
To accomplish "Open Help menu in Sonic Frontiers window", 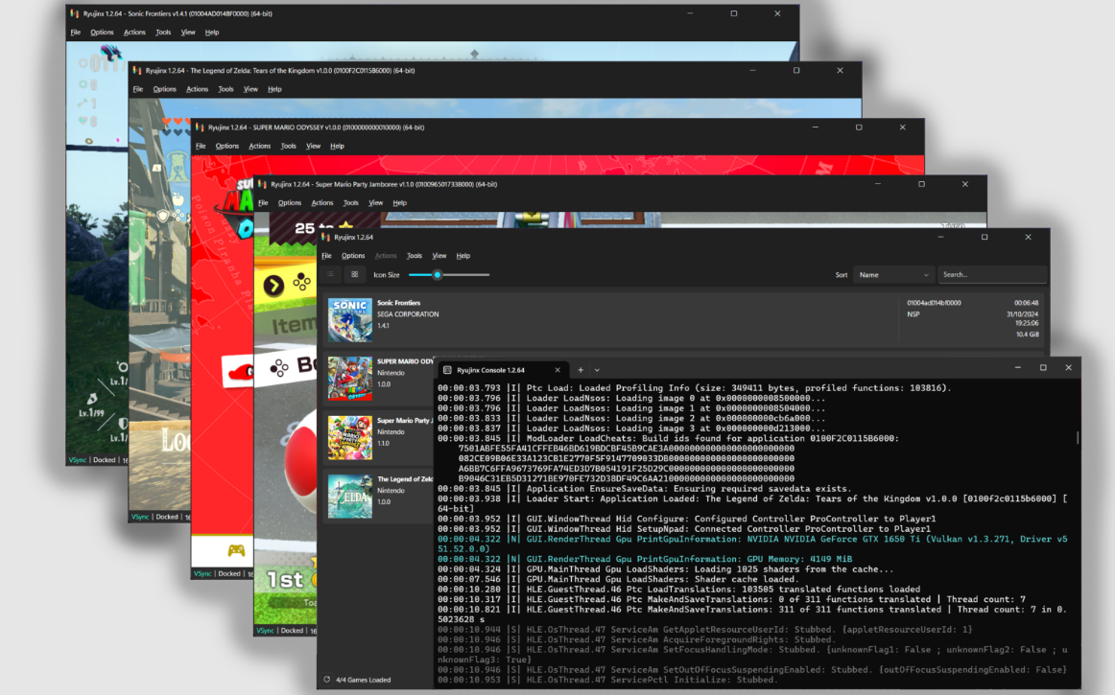I will pyautogui.click(x=212, y=32).
